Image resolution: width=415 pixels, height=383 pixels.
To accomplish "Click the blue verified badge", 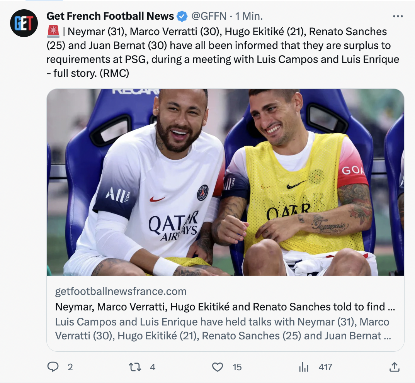I will click(182, 16).
